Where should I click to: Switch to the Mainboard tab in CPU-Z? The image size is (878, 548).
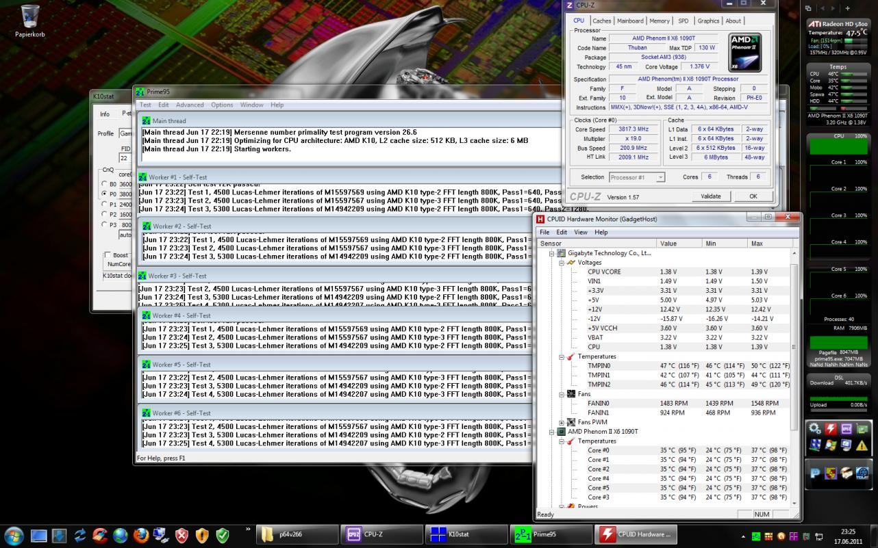(x=630, y=21)
